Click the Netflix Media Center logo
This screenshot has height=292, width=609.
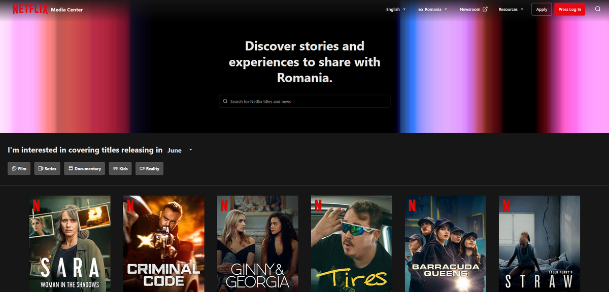tap(48, 9)
